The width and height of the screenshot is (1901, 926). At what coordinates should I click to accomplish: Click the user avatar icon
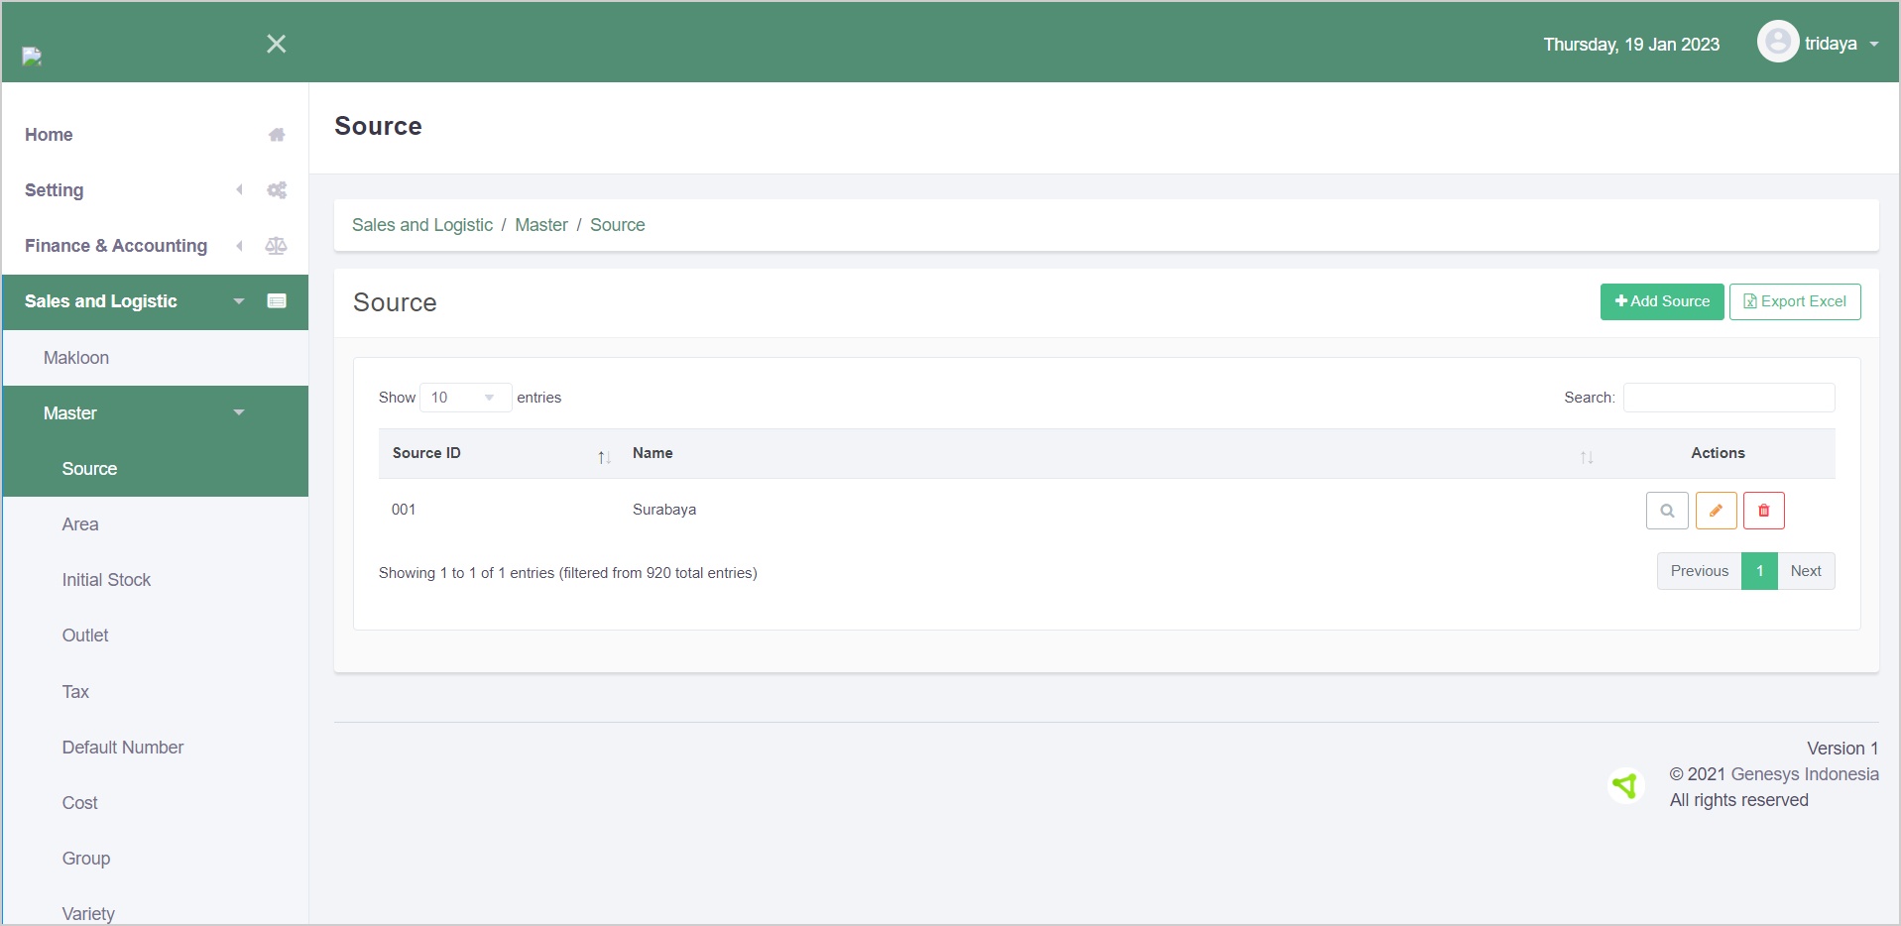1777,42
